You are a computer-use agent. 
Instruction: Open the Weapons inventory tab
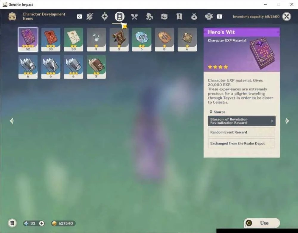[x=90, y=17]
